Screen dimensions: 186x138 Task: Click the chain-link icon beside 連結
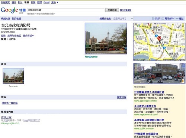tap(177, 19)
